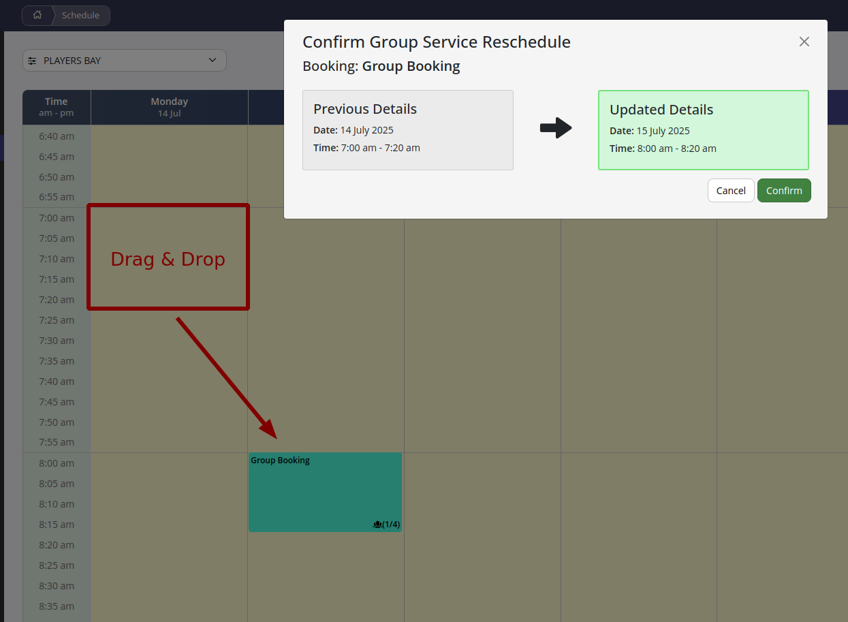The height and width of the screenshot is (622, 848).
Task: Click the attendees icon on Group Booking
Action: tap(377, 525)
